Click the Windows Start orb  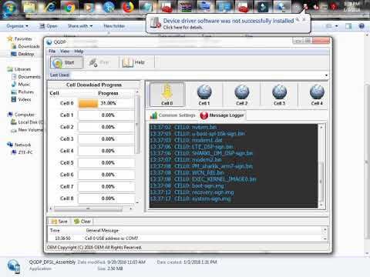click(10, 7)
